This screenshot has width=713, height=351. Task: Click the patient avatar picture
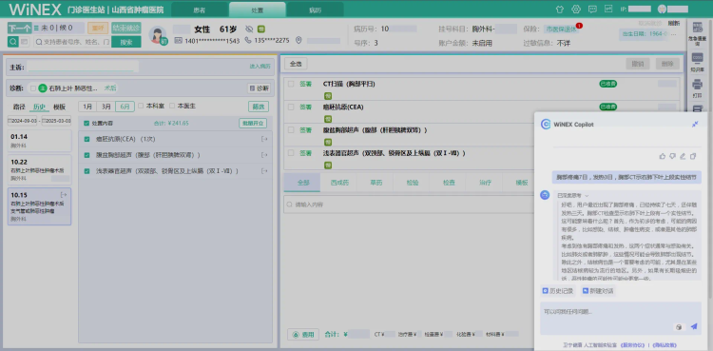(157, 35)
